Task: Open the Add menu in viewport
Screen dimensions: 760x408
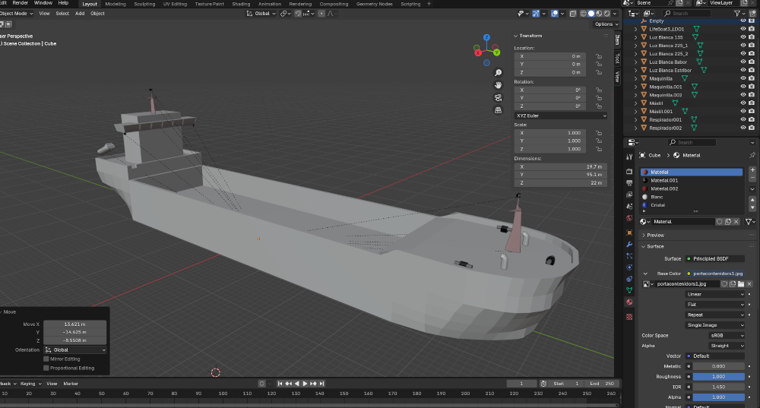Action: pyautogui.click(x=80, y=14)
